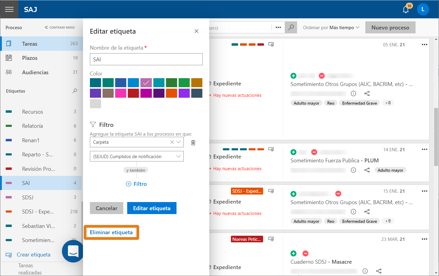Click three-dot options next to search field
439x276 pixels.
point(278,27)
